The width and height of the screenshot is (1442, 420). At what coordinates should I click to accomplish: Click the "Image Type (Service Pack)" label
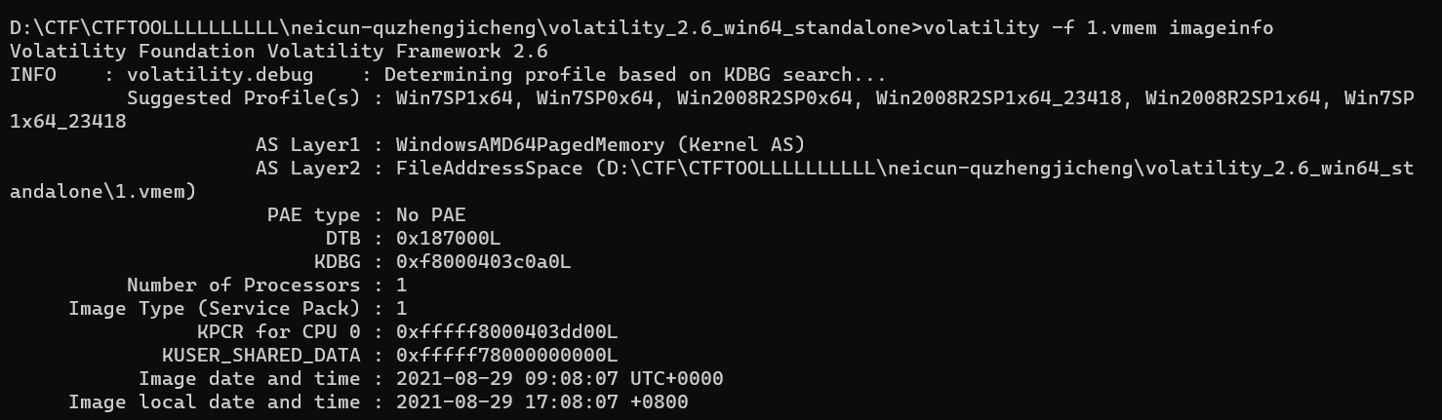pyautogui.click(x=214, y=308)
